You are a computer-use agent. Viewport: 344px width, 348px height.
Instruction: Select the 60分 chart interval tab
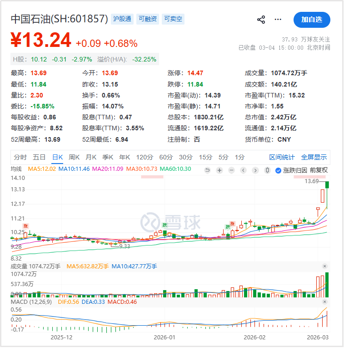(x=166, y=157)
